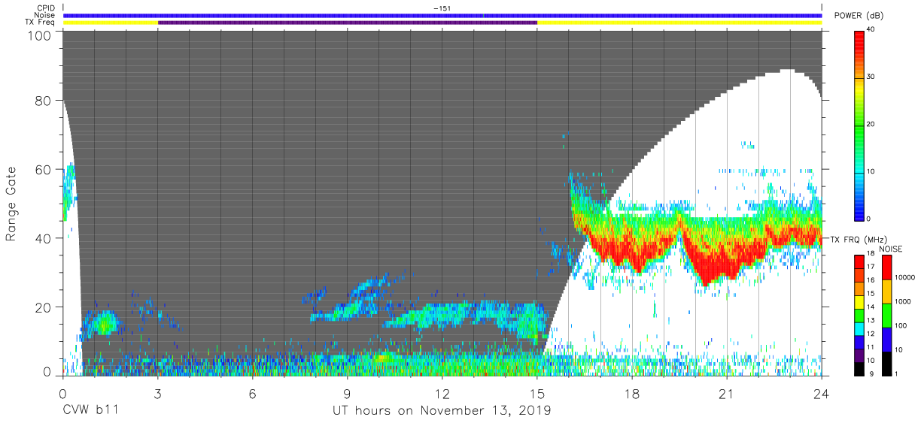The width and height of the screenshot is (924, 426).
Task: Click the '1000' label on NOISE scale
Action: coord(903,302)
